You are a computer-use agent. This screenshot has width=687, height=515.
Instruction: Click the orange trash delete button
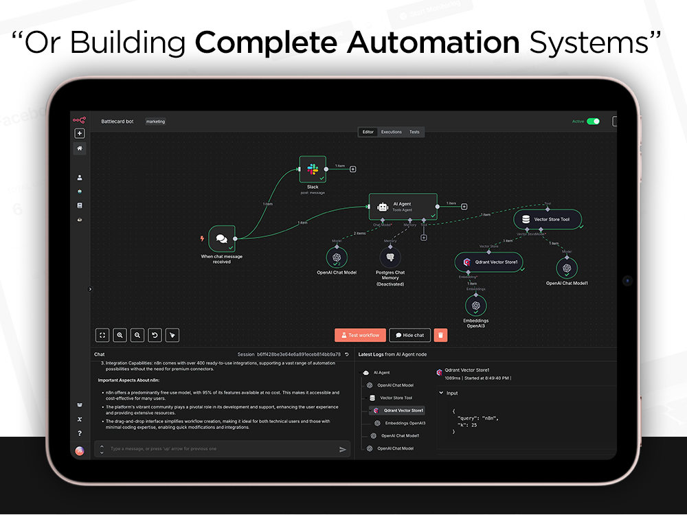[x=441, y=335]
